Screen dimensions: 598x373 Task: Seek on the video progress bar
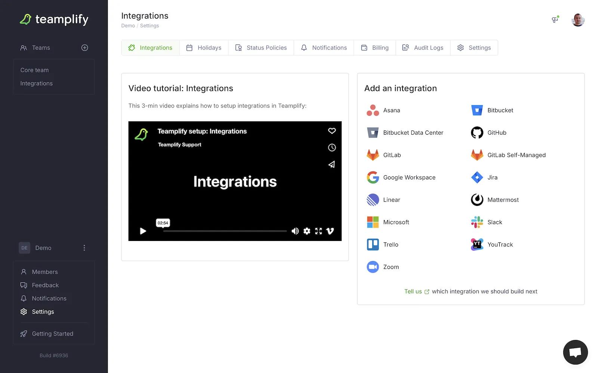[x=225, y=231]
